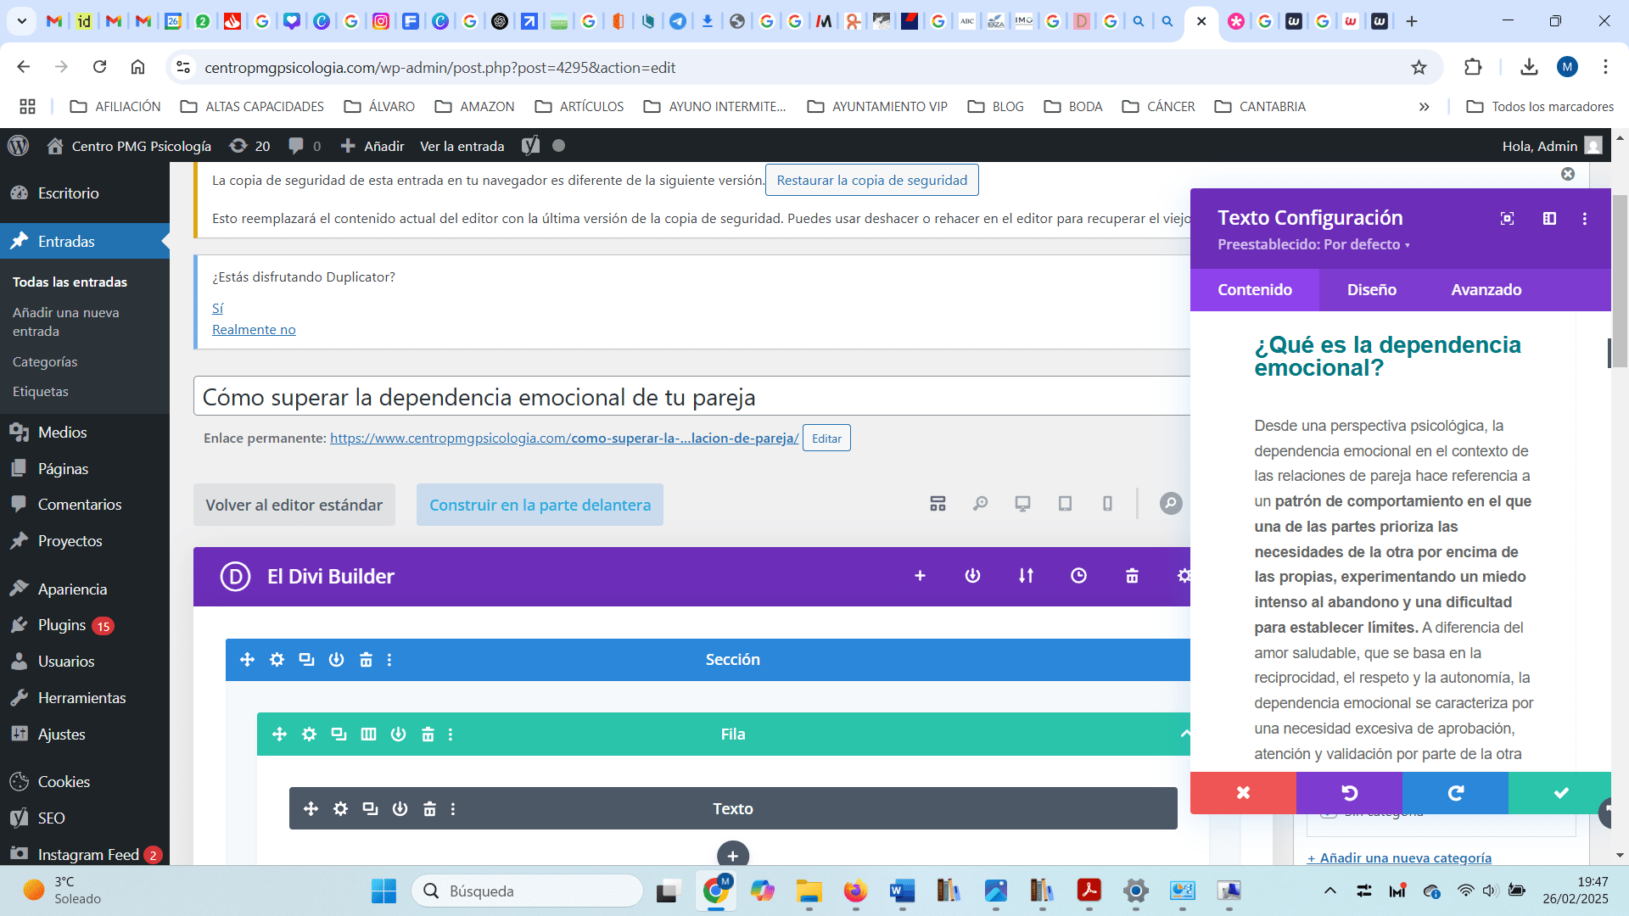Collapse the Fila row chevron
The width and height of the screenshot is (1629, 916).
click(1184, 734)
